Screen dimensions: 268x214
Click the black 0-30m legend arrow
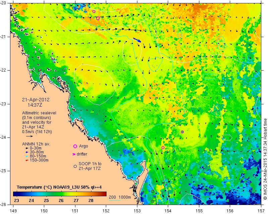coord(27,148)
